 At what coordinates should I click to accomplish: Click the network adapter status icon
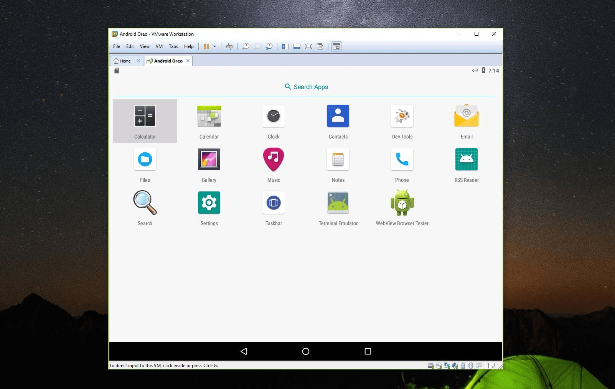tap(447, 366)
